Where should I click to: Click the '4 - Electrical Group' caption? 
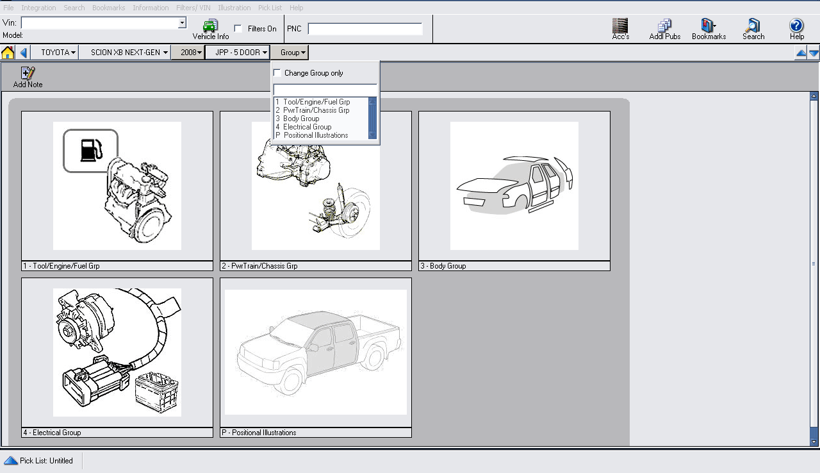coord(117,433)
